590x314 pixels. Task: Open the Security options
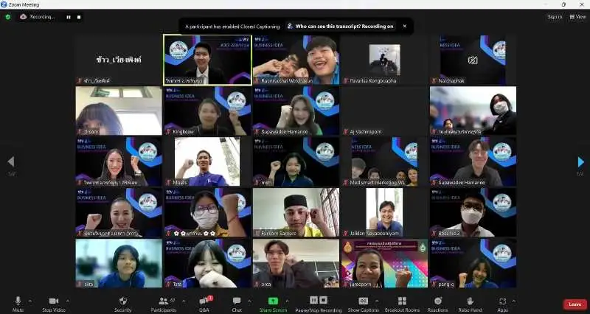pyautogui.click(x=122, y=303)
